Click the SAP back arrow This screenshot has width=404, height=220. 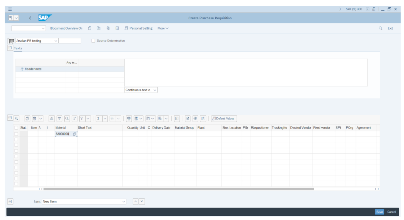tap(30, 18)
